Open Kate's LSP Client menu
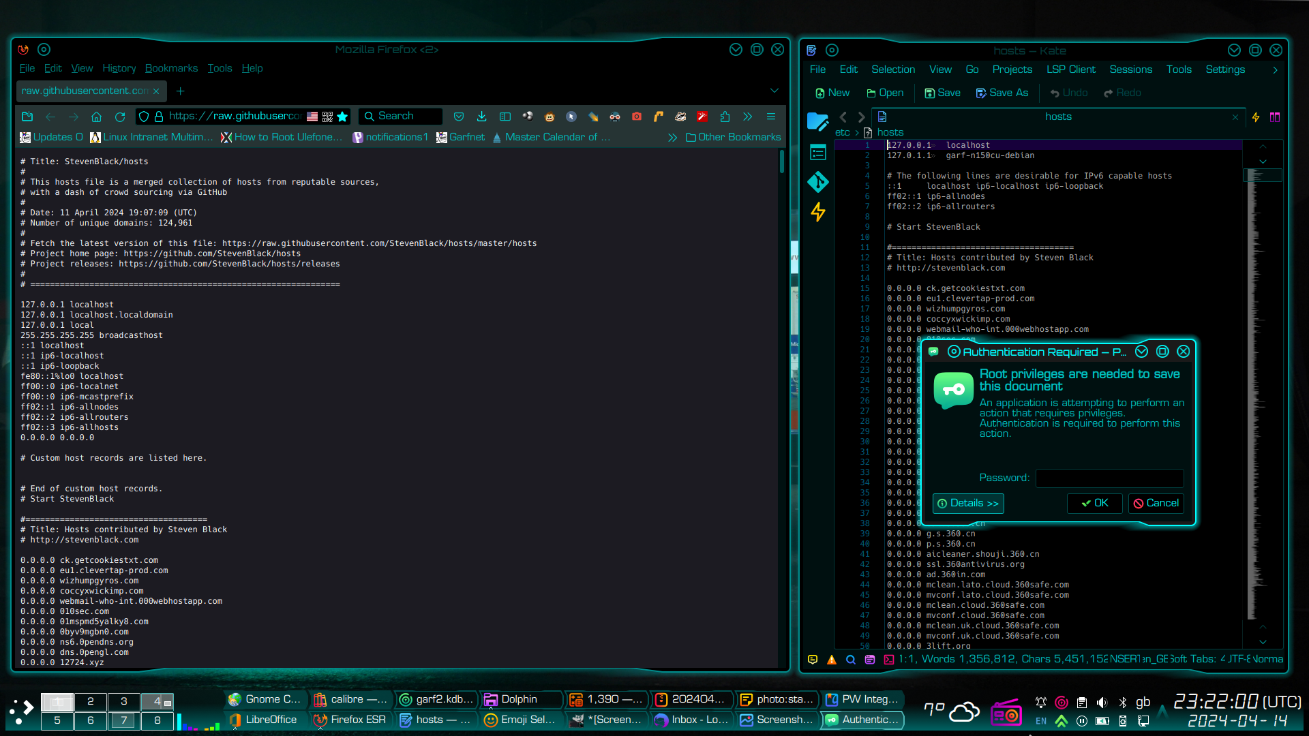This screenshot has width=1309, height=736. pos(1071,70)
